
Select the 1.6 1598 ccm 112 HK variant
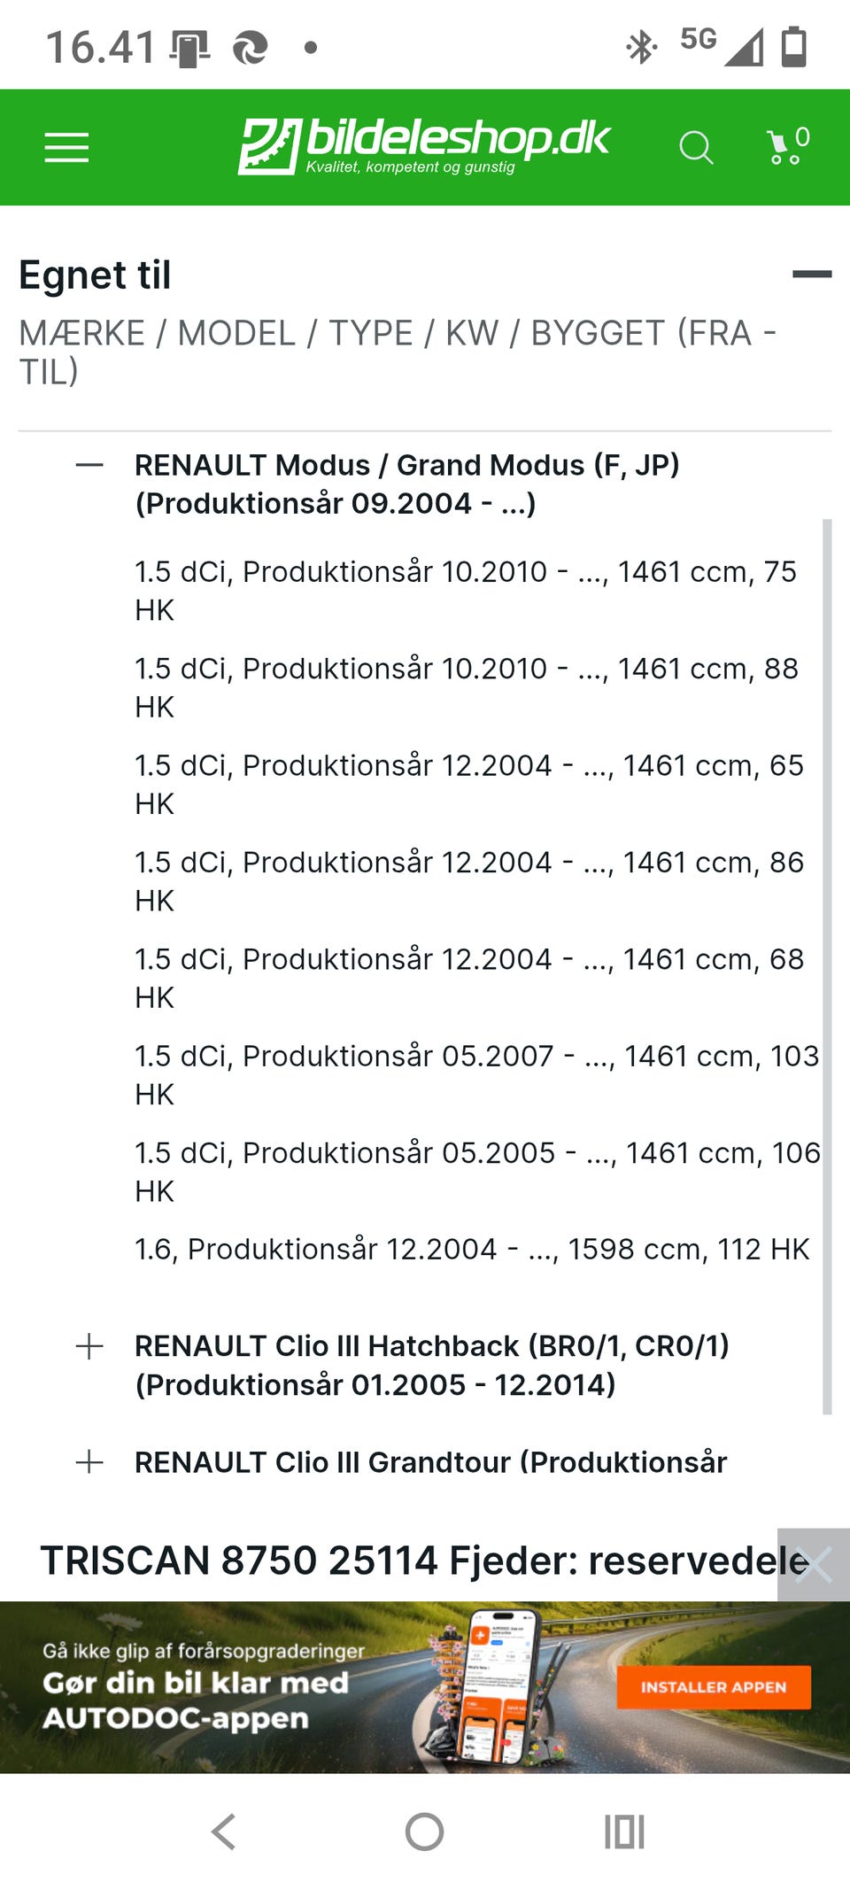(471, 1249)
